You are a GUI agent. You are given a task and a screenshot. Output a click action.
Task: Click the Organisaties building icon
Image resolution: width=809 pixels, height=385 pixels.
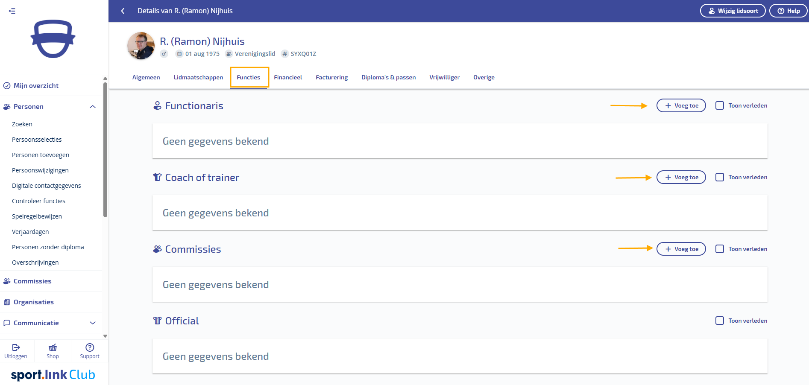click(7, 302)
